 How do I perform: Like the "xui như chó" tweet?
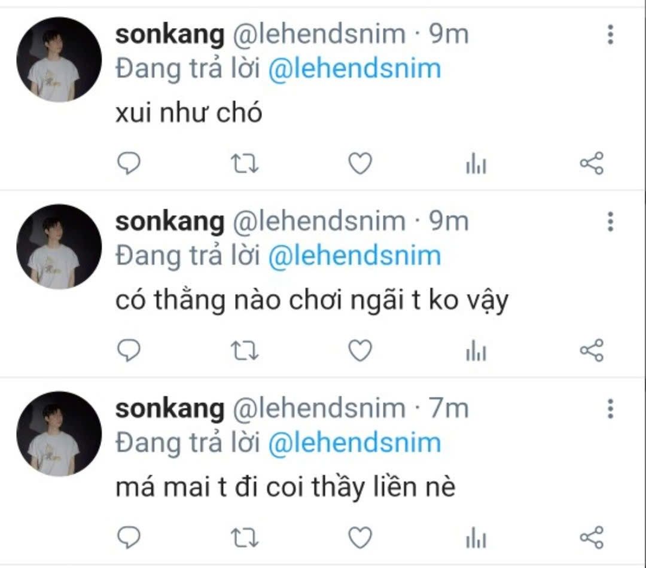360,163
